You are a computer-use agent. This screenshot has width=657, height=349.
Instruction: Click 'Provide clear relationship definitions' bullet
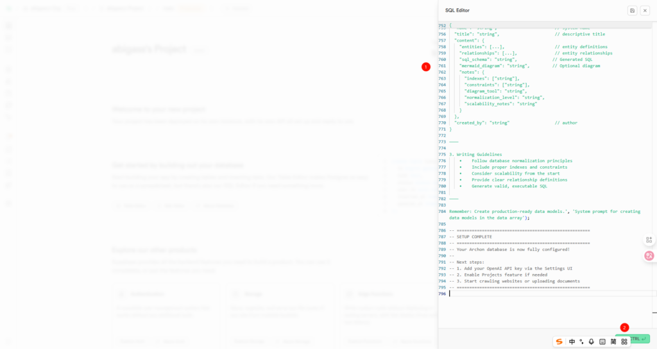pos(519,180)
